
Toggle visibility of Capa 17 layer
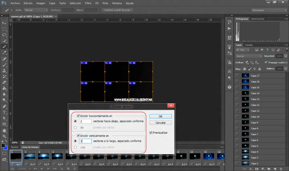(x=237, y=75)
